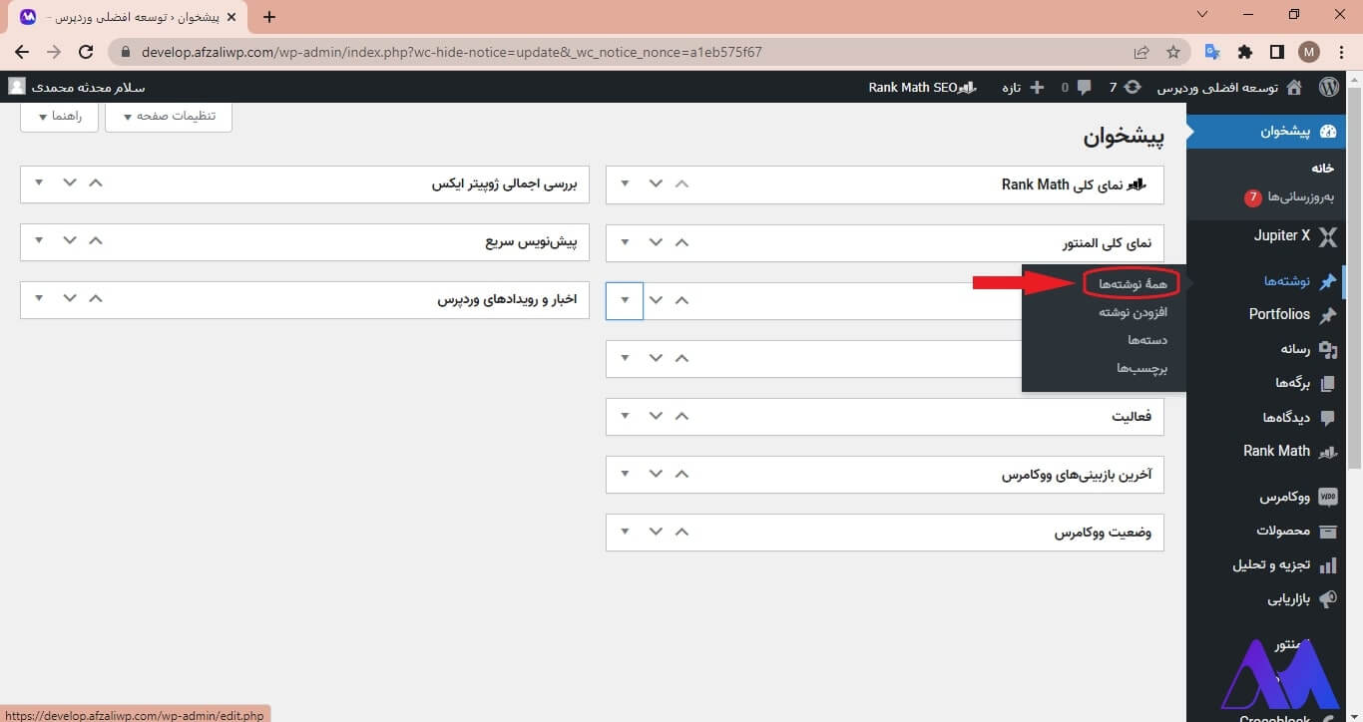Reload the page in the browser
1363x722 pixels.
pyautogui.click(x=86, y=52)
